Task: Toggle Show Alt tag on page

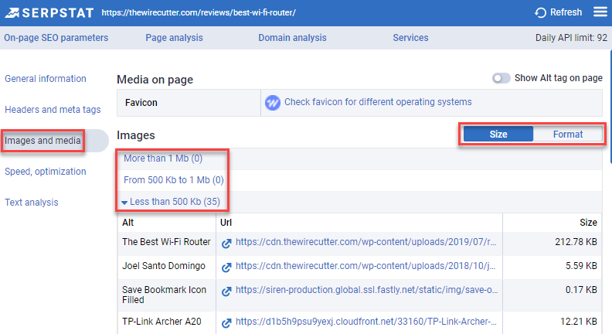Action: [501, 79]
